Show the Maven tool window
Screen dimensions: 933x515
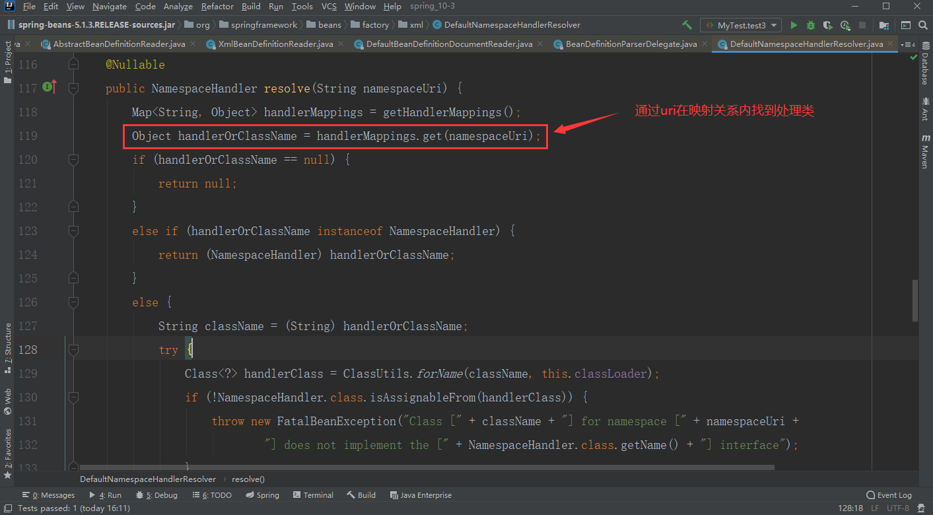pyautogui.click(x=924, y=151)
